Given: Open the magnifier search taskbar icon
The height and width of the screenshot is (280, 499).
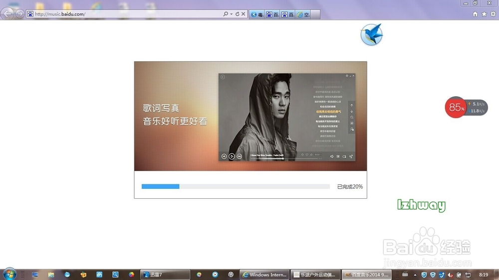Looking at the screenshot, I should tap(115, 275).
